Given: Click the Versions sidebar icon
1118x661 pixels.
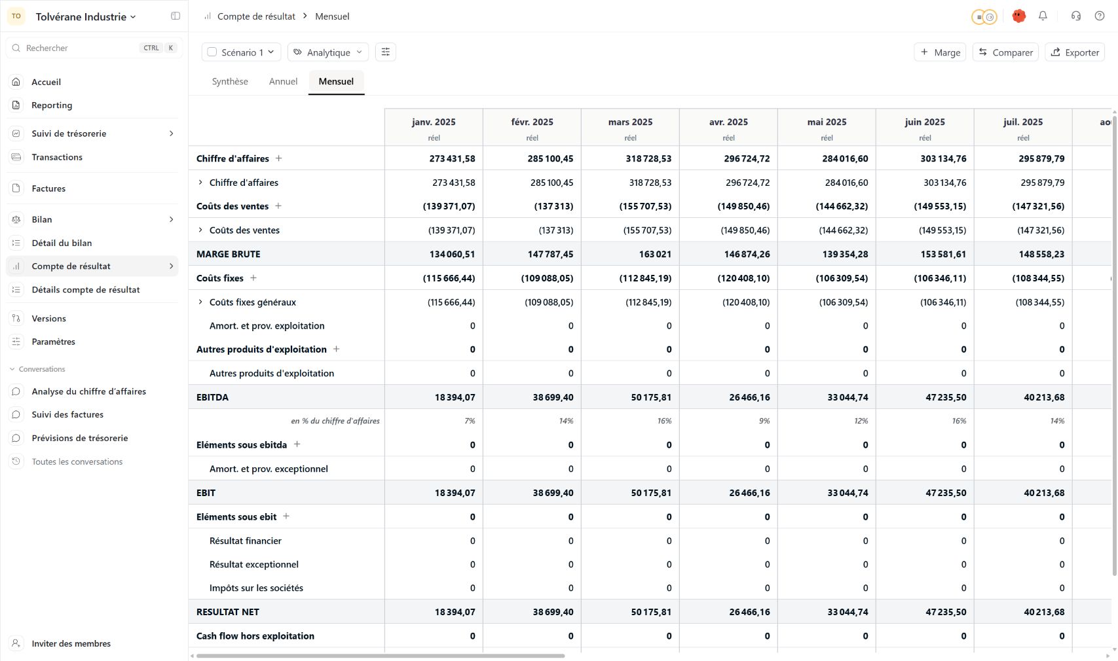Looking at the screenshot, I should 16,319.
